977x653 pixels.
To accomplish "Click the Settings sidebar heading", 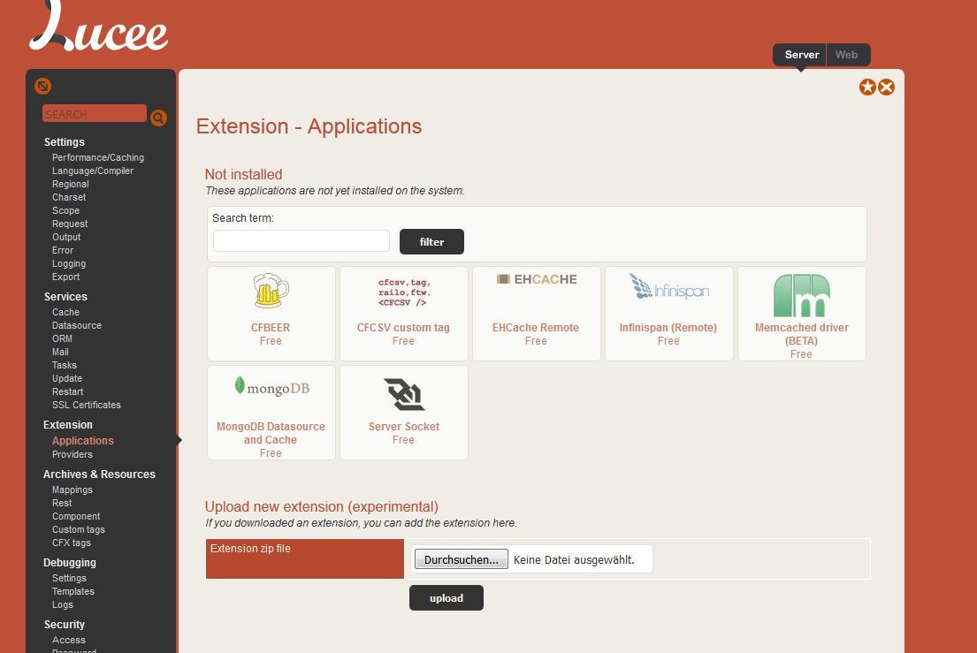I will click(x=65, y=142).
